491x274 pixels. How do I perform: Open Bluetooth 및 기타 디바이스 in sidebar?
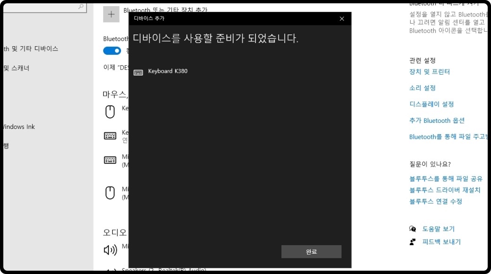[29, 48]
